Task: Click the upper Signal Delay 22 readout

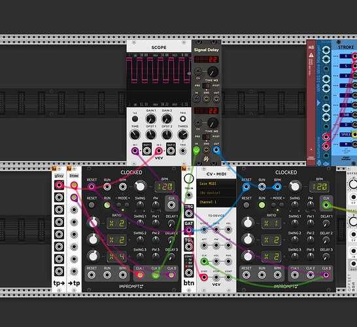Action: point(206,60)
